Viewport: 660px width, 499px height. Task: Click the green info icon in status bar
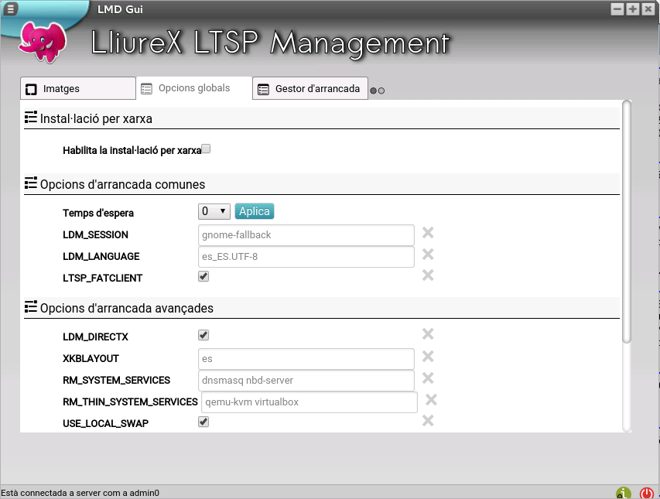[x=624, y=492]
